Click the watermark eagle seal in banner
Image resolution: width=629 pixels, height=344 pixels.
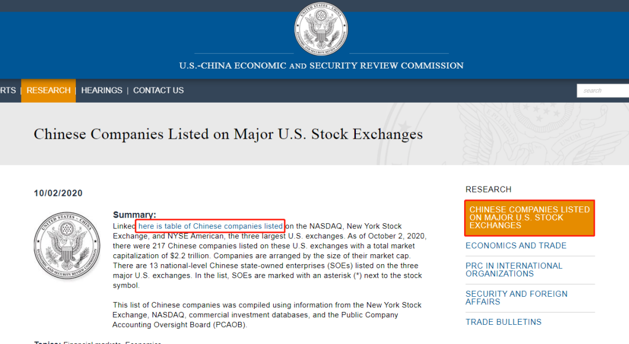pos(501,134)
